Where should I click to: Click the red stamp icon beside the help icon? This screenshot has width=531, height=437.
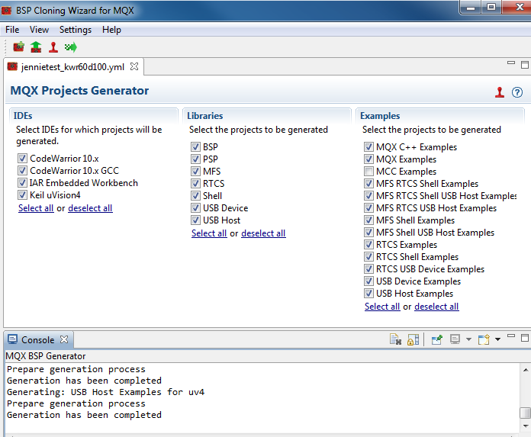[x=500, y=92]
